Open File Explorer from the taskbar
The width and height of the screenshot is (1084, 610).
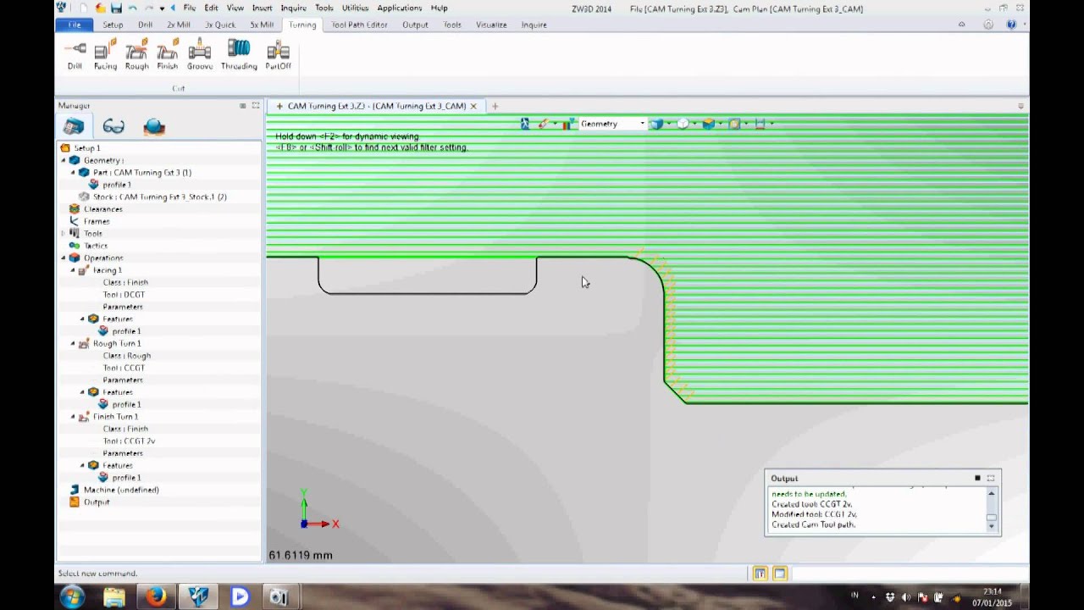[114, 597]
